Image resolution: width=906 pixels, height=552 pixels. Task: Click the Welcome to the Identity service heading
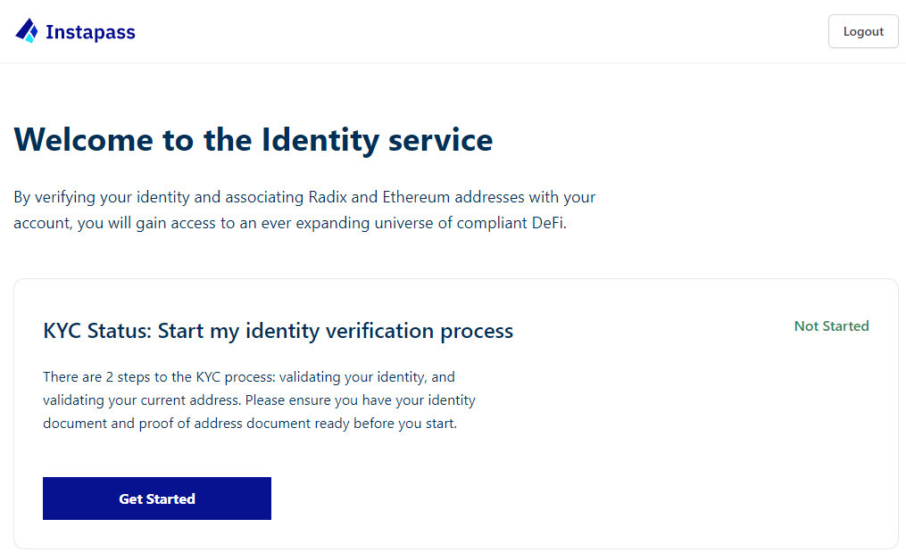pos(254,140)
